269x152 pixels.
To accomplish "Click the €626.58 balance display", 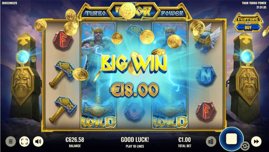I will click(x=75, y=140).
